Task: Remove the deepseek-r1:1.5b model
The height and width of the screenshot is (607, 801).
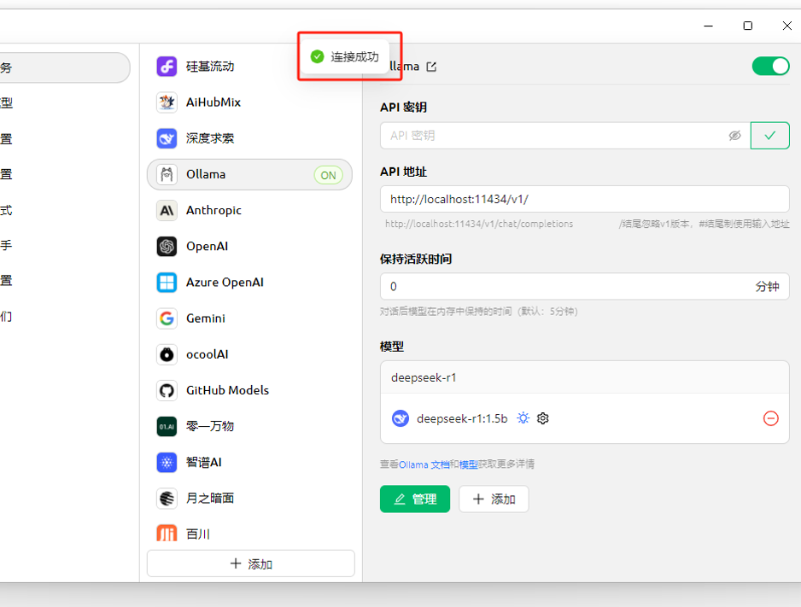Action: [x=770, y=418]
